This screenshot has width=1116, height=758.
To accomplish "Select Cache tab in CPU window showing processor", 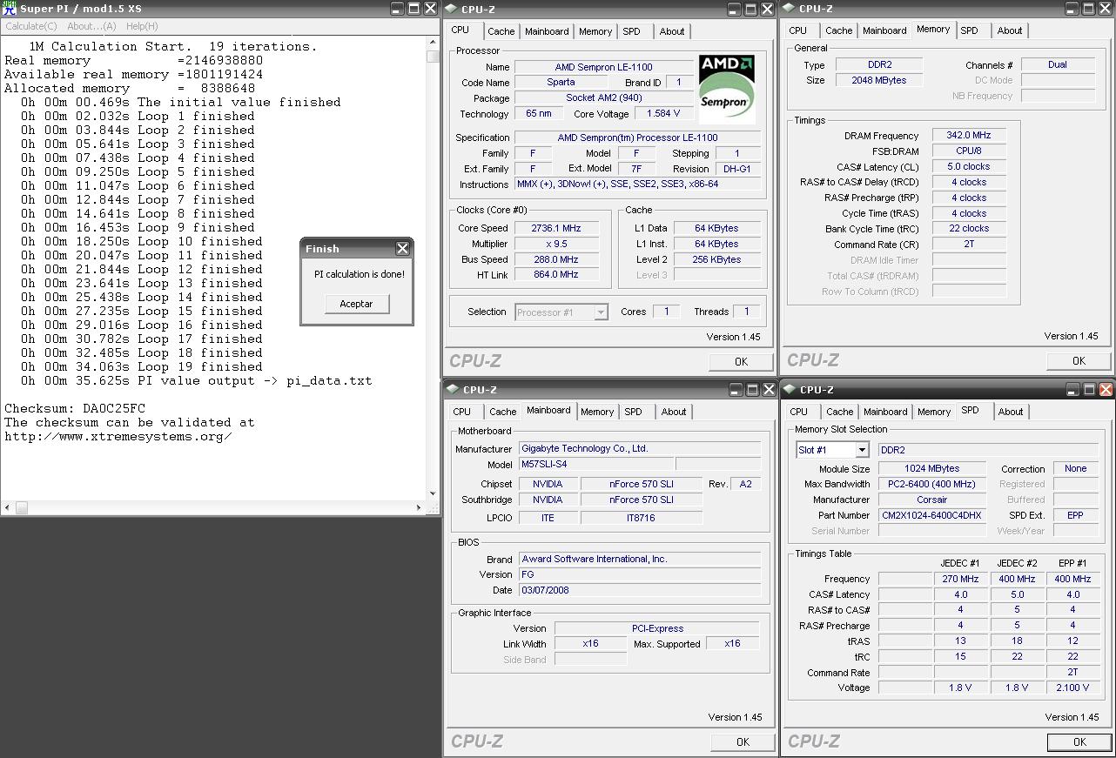I will (x=501, y=31).
